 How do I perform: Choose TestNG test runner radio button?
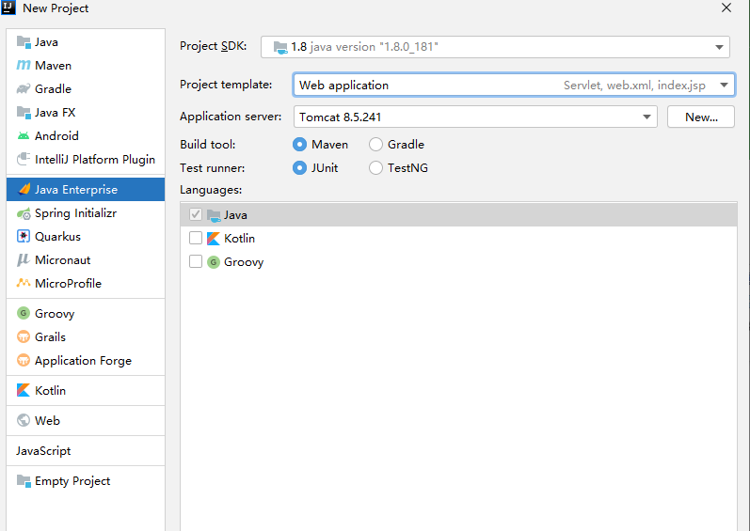coord(376,167)
